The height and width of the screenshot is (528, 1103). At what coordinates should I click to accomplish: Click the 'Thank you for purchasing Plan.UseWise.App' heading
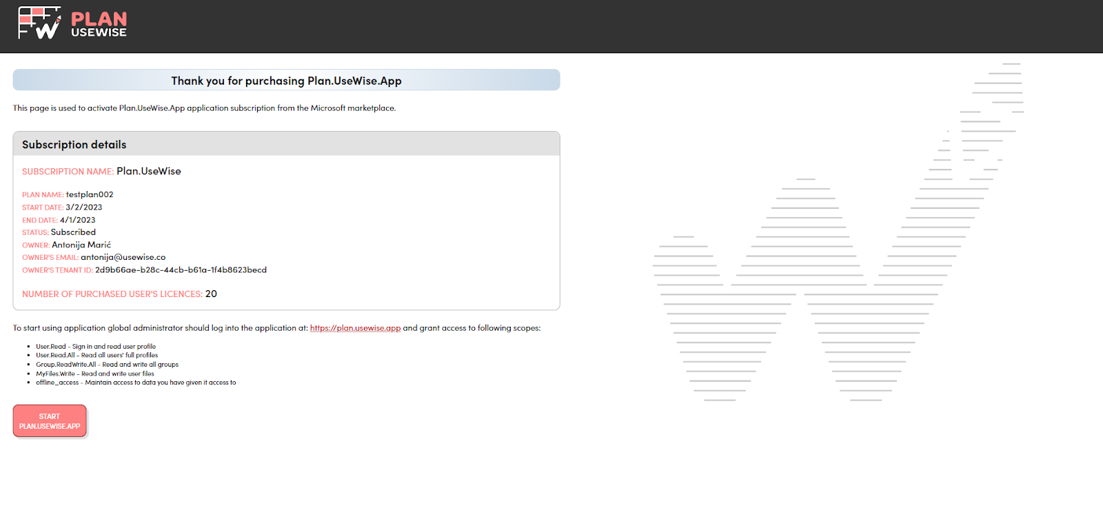286,81
